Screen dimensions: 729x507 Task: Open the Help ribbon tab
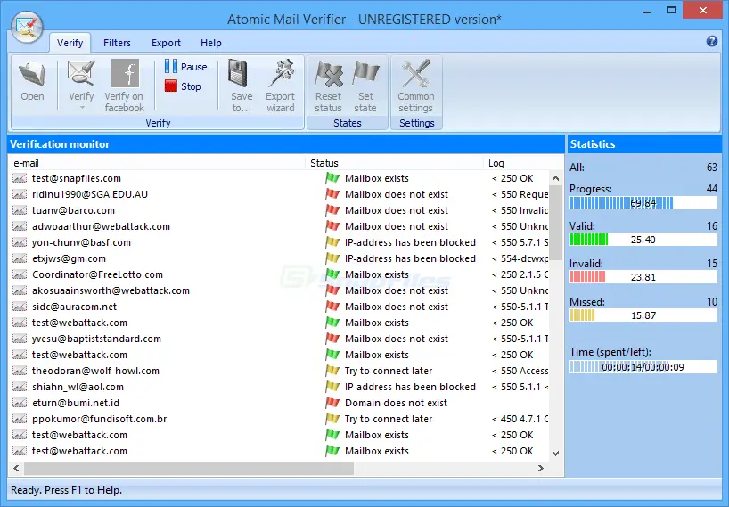211,43
